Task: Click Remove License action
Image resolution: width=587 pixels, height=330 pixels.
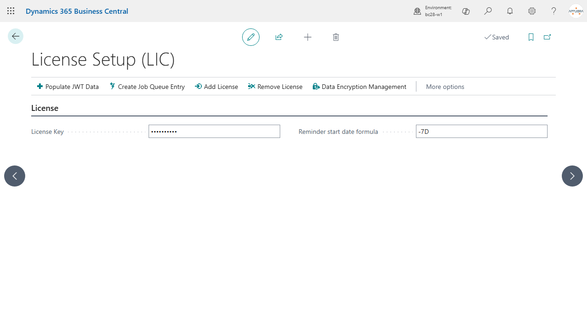Action: pyautogui.click(x=275, y=87)
